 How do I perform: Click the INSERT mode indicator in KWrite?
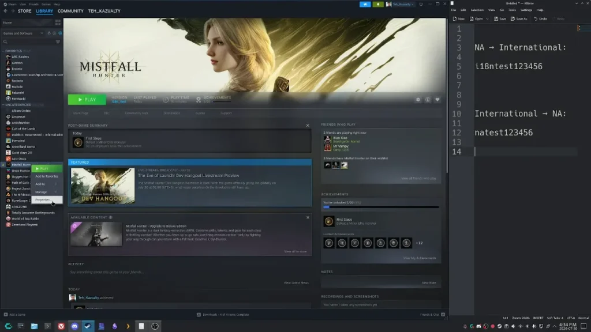click(x=538, y=318)
